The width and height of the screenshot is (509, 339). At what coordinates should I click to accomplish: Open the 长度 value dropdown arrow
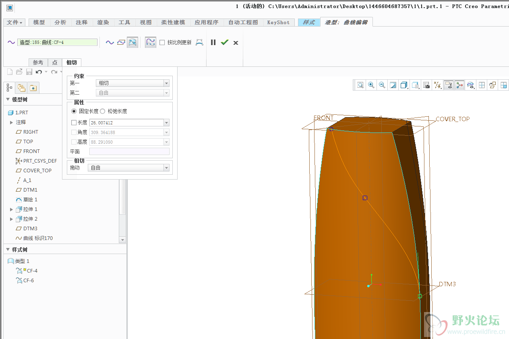166,122
